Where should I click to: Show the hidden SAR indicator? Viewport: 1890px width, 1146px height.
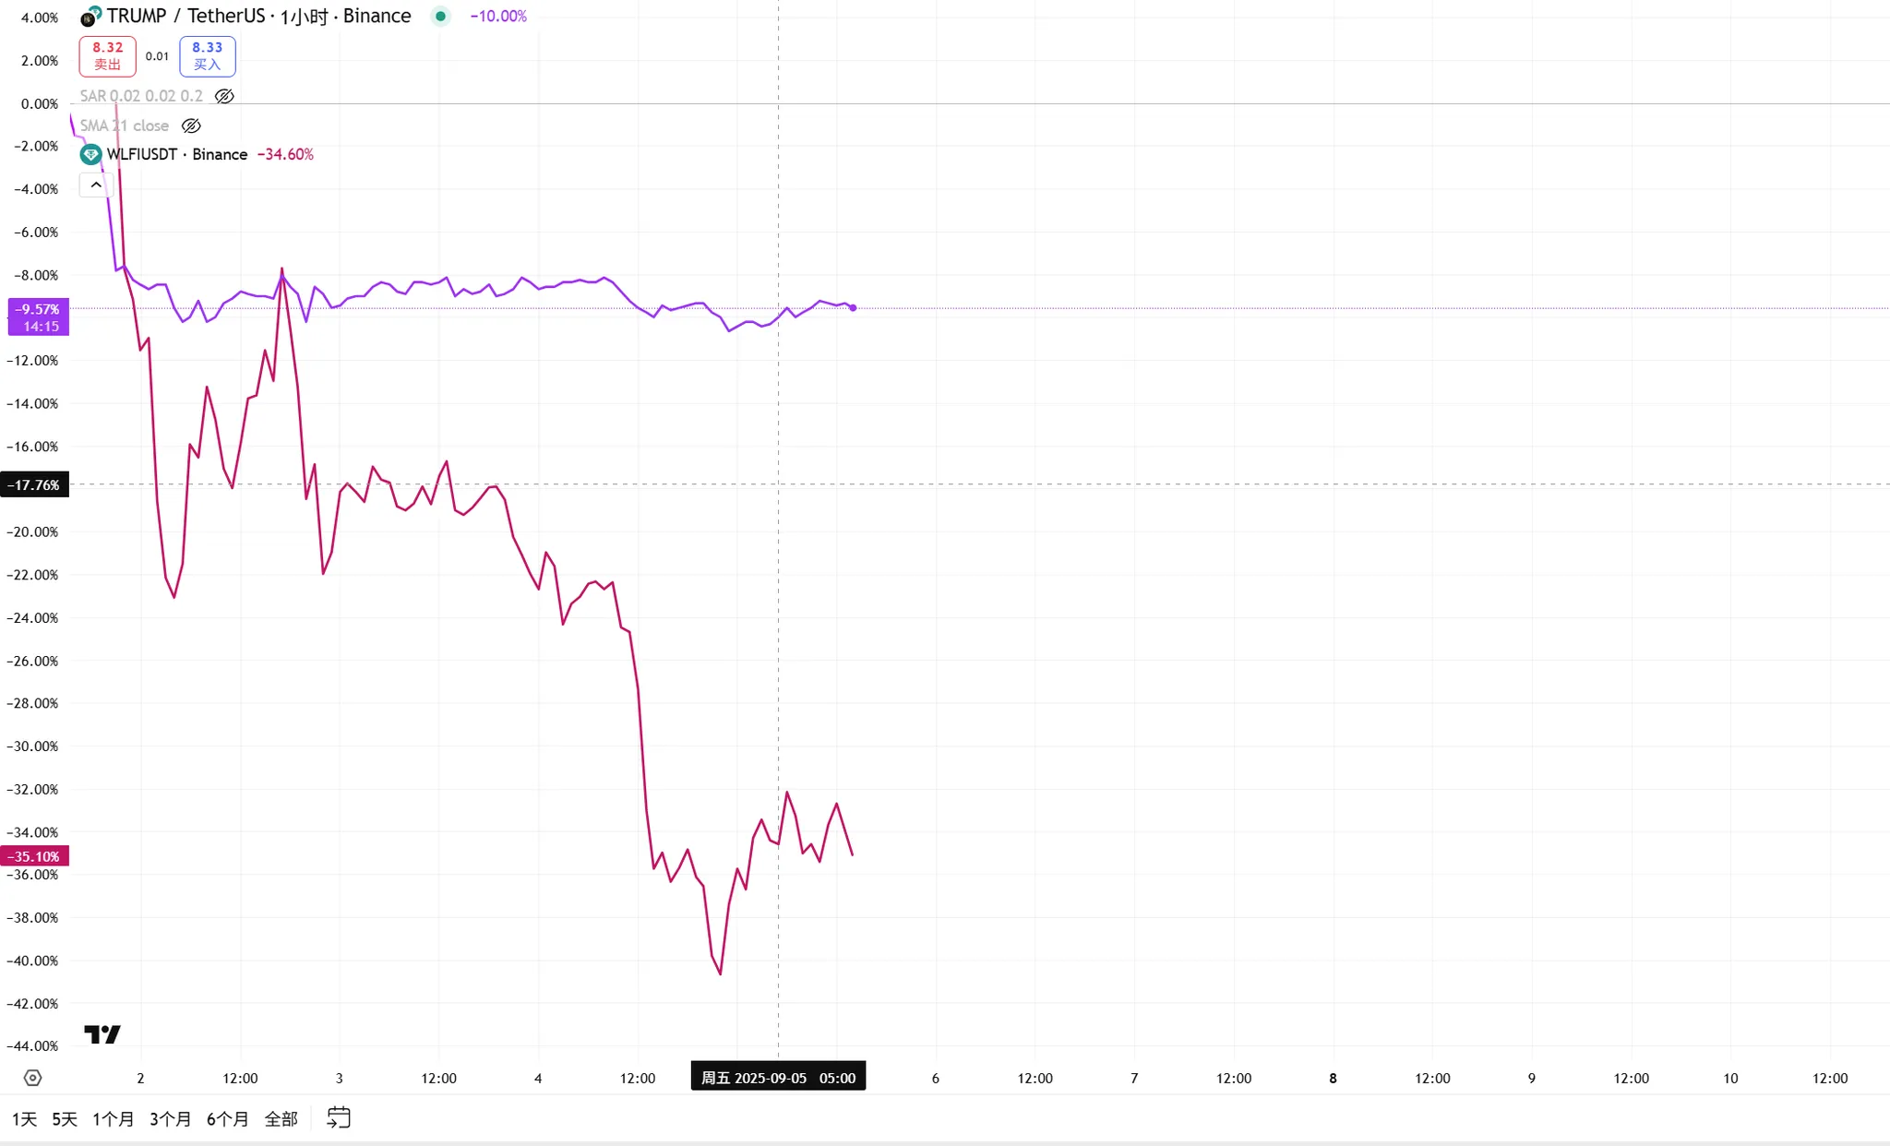pos(224,96)
